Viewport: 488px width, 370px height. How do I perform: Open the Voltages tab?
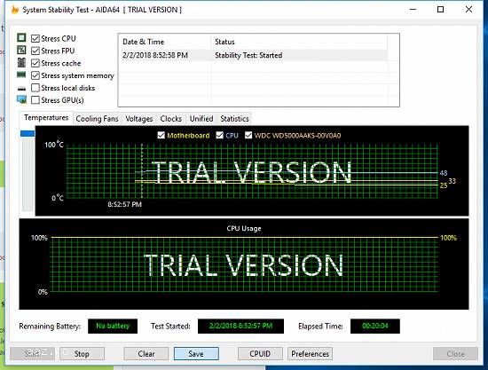139,119
